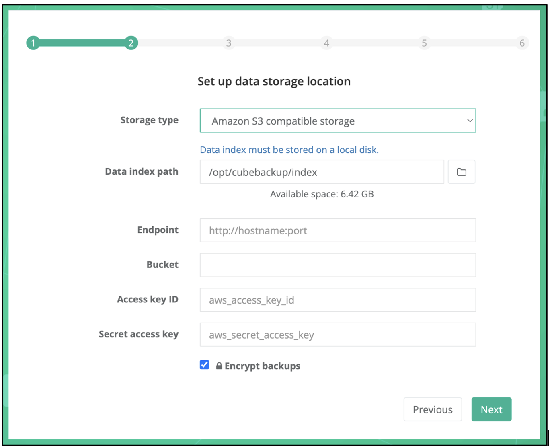Go back with the Previous button
Screen dimensions: 550x448
pyautogui.click(x=433, y=409)
